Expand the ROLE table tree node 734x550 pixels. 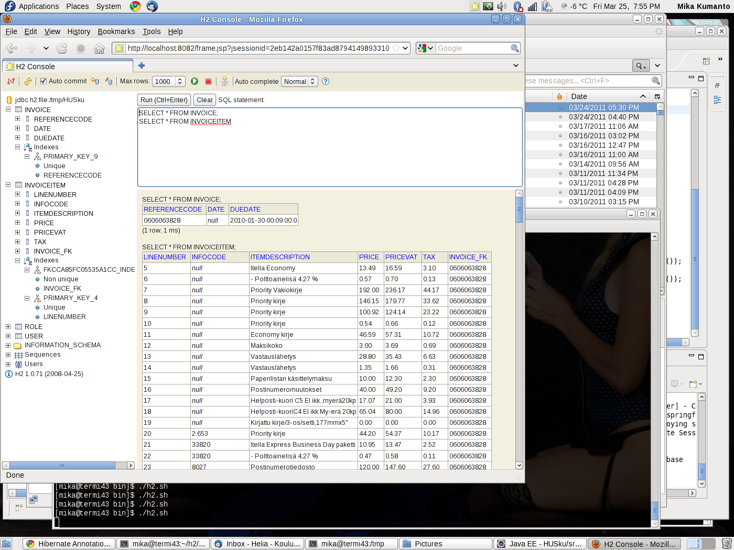[x=8, y=326]
